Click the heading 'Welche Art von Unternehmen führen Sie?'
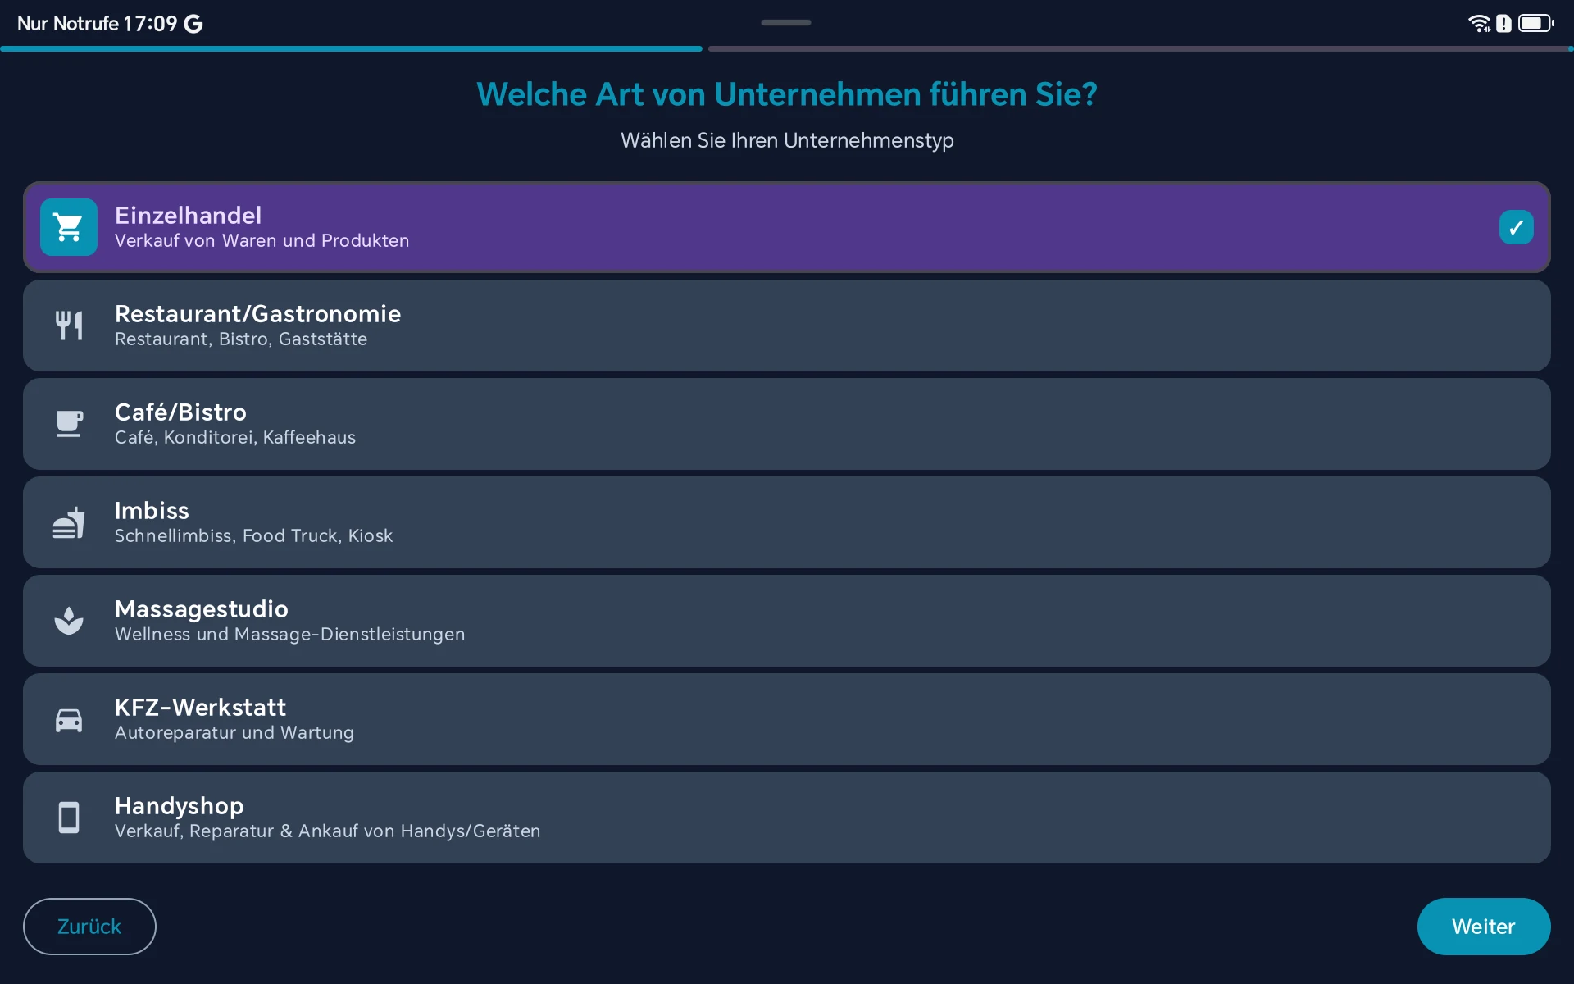This screenshot has height=984, width=1574. (x=787, y=94)
